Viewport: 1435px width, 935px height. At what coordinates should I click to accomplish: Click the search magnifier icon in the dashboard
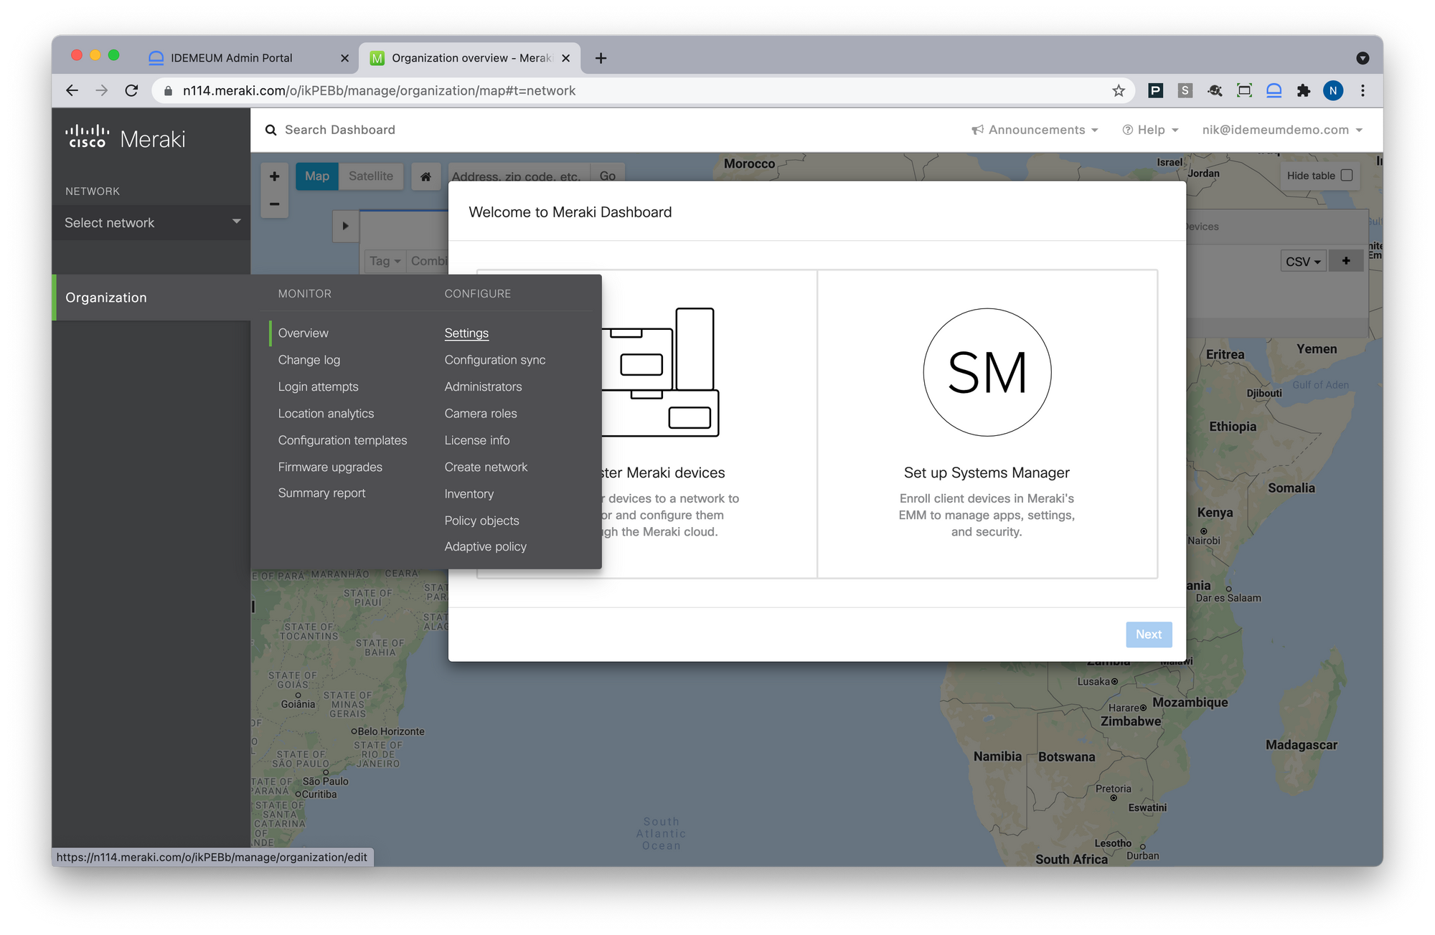pyautogui.click(x=270, y=130)
